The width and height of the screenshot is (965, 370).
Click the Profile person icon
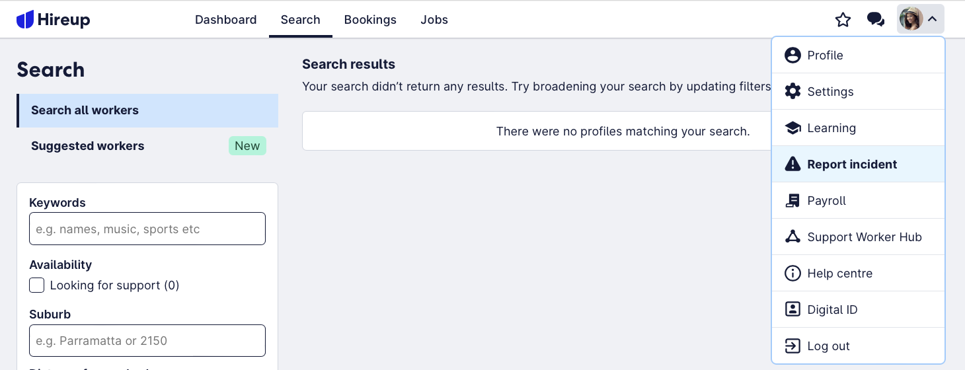pos(792,55)
